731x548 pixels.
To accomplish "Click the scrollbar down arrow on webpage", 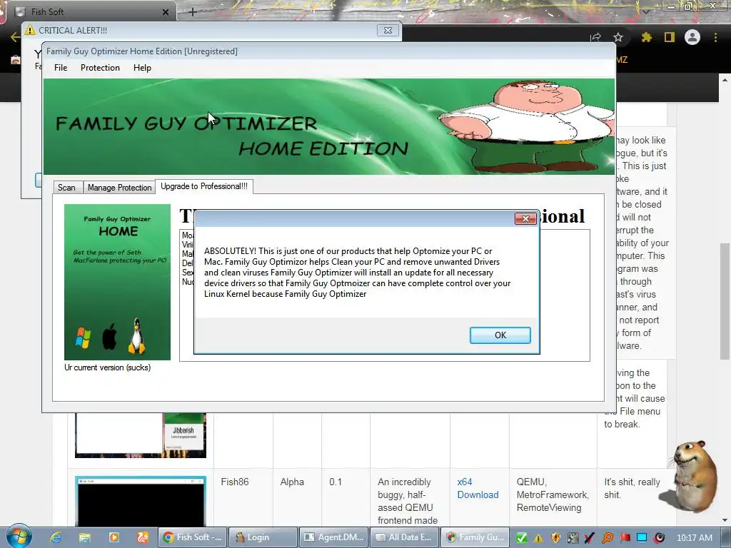I will [725, 520].
